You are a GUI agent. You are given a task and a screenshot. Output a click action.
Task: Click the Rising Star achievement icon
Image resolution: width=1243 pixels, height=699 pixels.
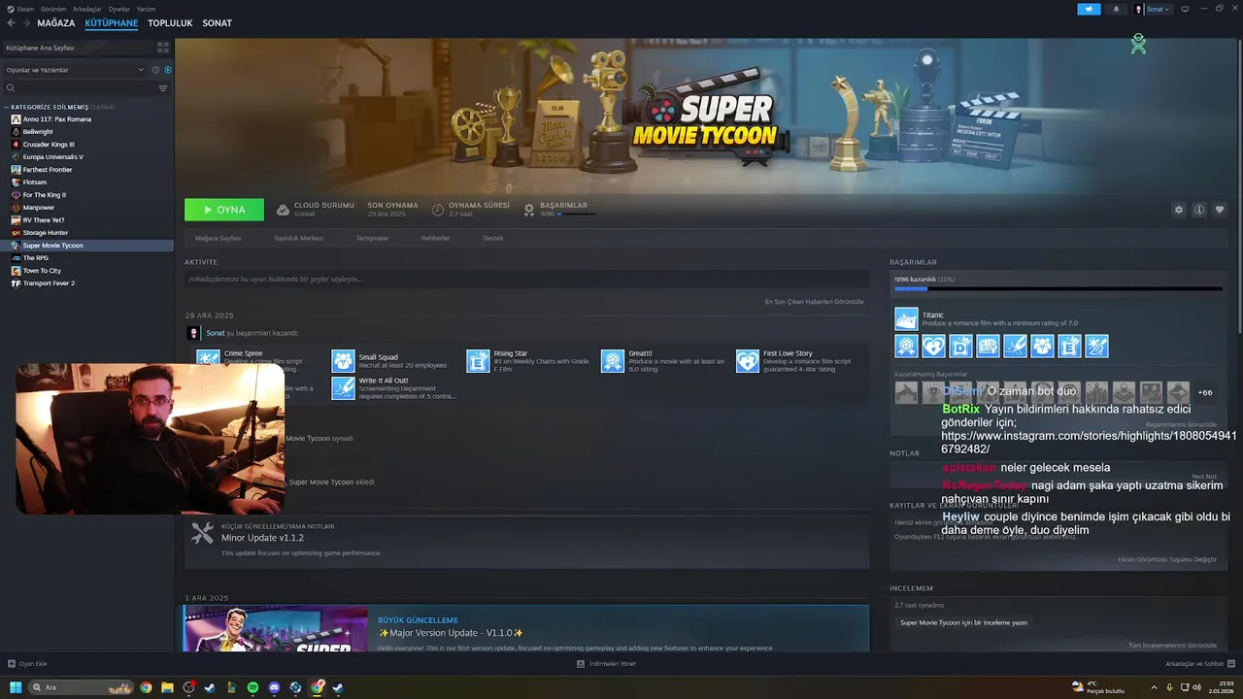[478, 361]
